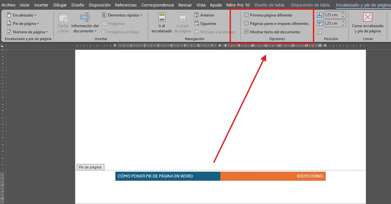Increase header-from-top position value
This screenshot has height=204, width=391.
[343, 13]
